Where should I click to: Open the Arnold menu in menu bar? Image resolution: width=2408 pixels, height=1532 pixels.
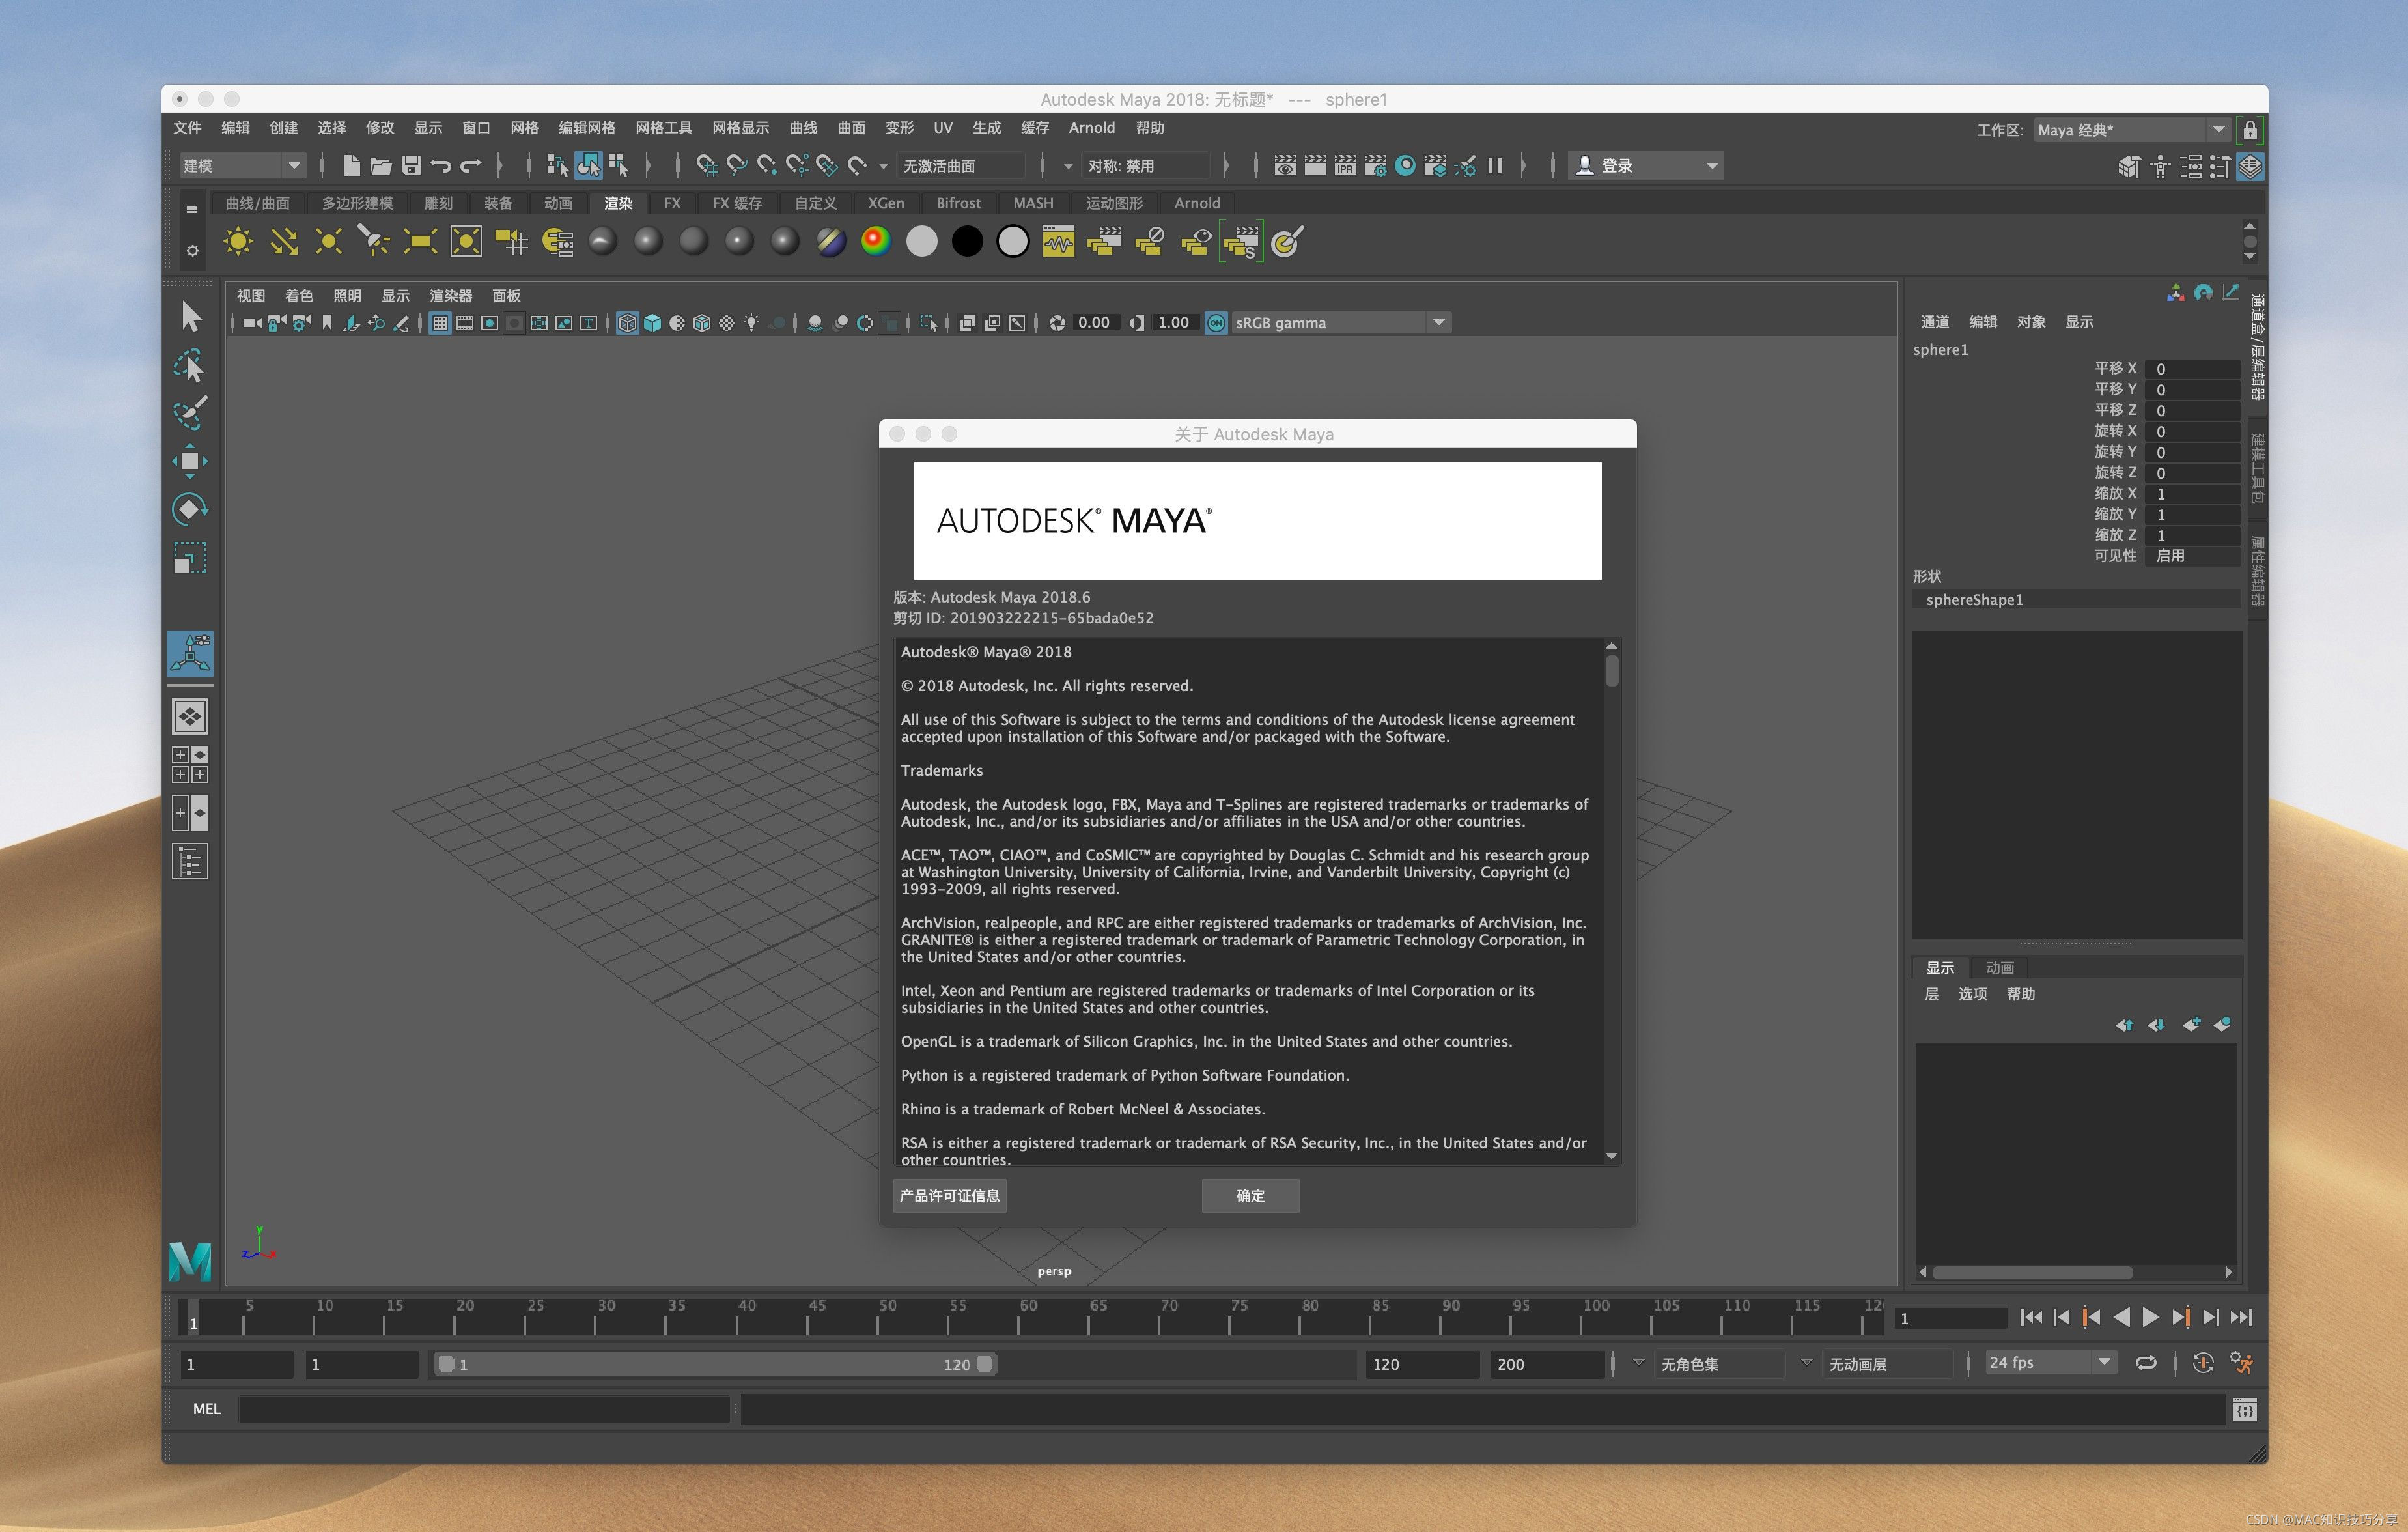pyautogui.click(x=1091, y=128)
